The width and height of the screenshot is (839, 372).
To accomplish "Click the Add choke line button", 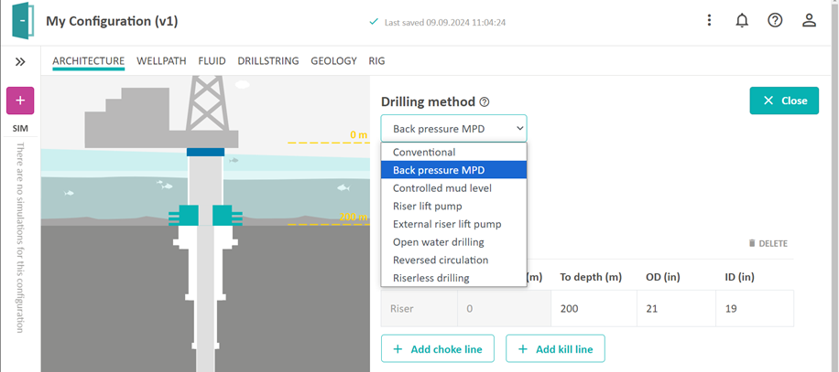I will tap(438, 349).
